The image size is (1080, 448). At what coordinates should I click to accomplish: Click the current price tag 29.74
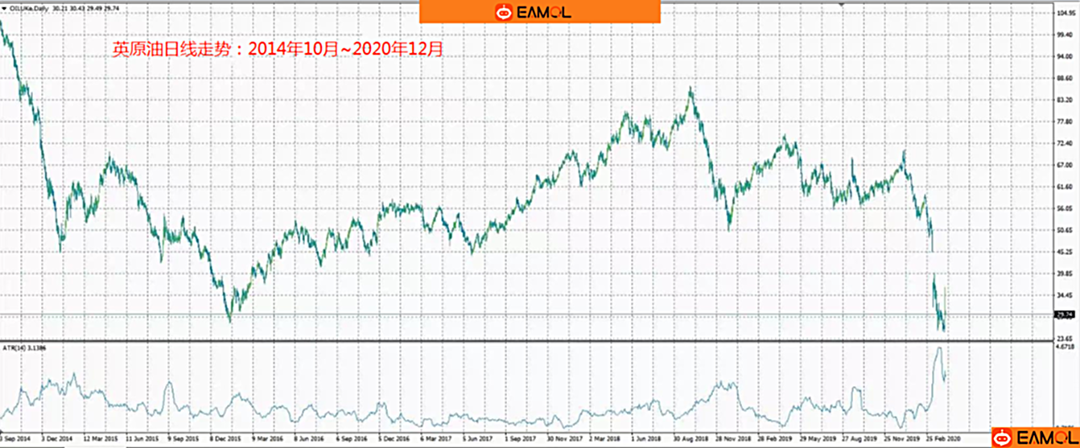[1065, 314]
